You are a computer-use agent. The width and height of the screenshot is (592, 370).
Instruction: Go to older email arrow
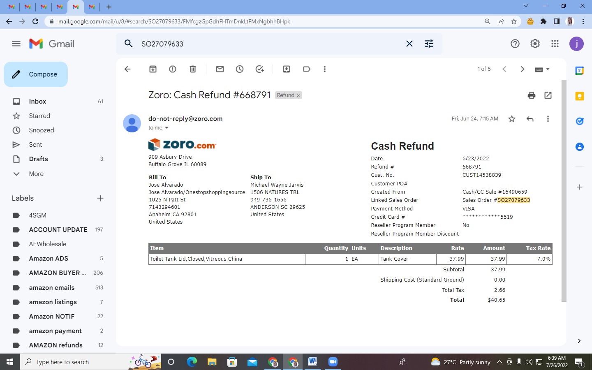[523, 69]
